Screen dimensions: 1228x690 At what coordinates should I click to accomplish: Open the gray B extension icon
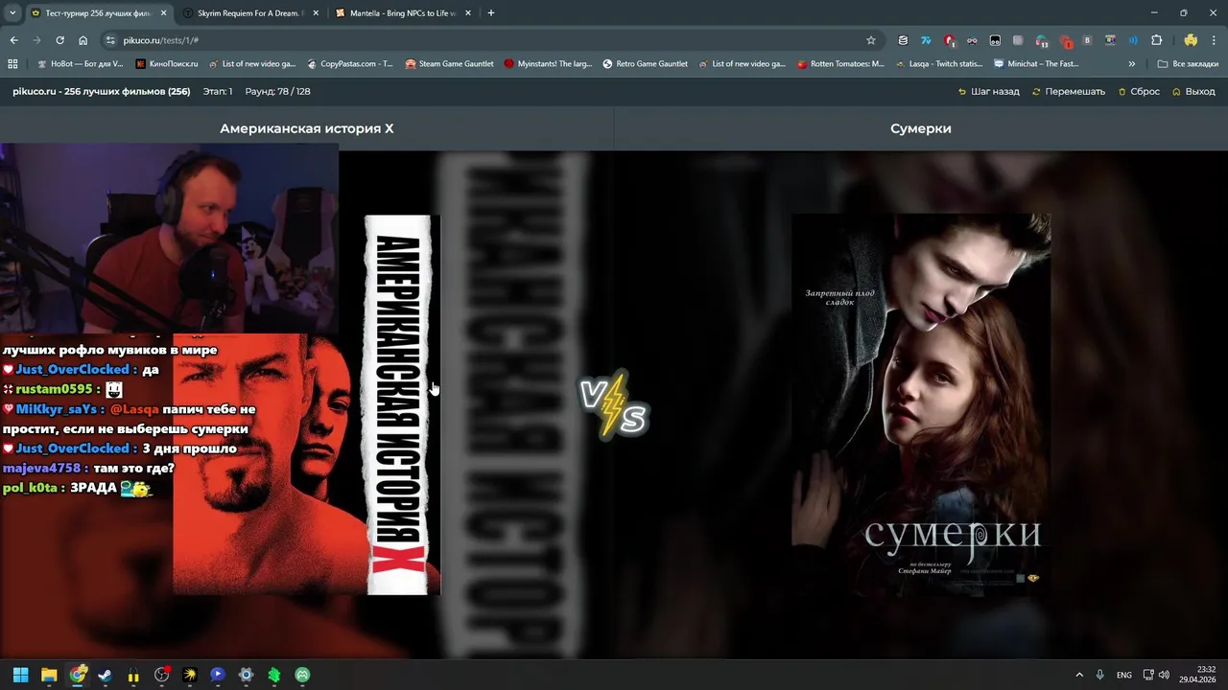(x=1087, y=40)
